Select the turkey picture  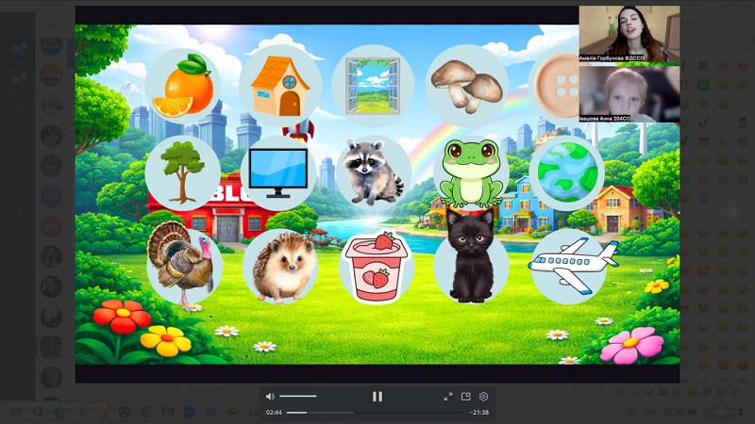coord(182,265)
